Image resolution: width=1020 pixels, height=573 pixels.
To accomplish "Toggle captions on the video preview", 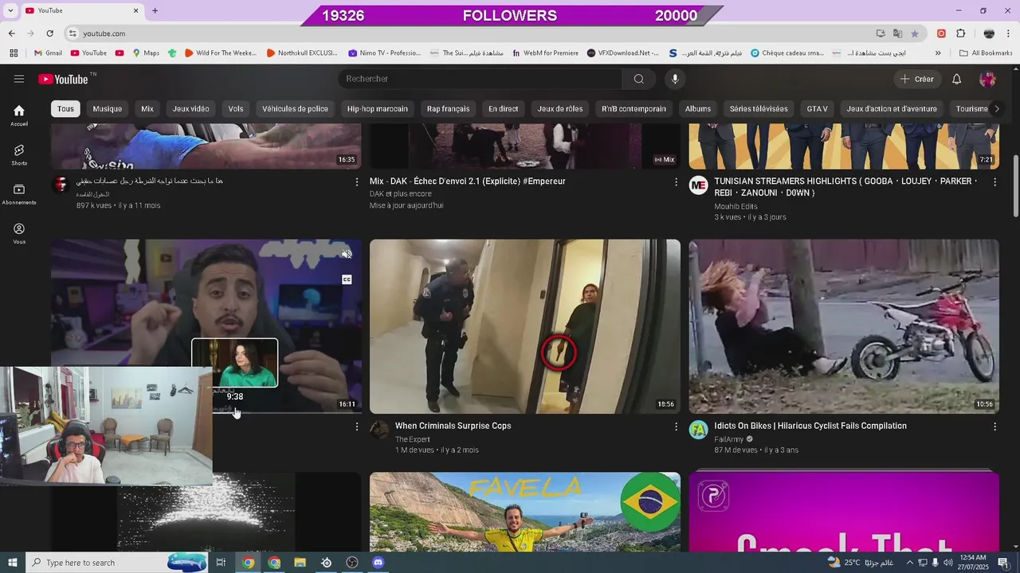I will pyautogui.click(x=347, y=279).
